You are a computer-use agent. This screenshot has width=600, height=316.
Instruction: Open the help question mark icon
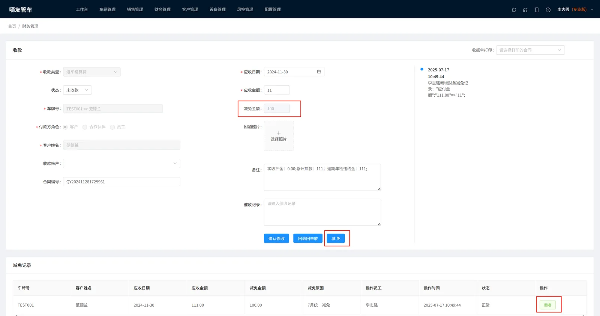pyautogui.click(x=548, y=10)
